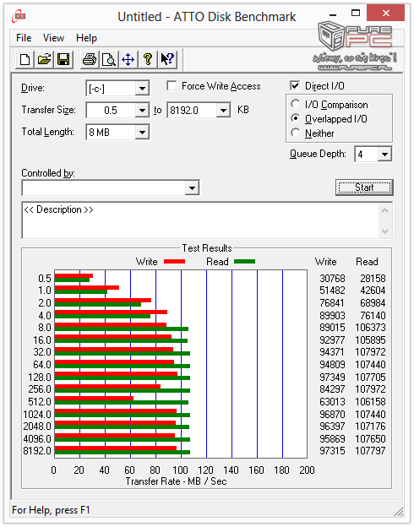The height and width of the screenshot is (527, 414).
Task: Expand the Transfer Size maximum 8192.0 dropdown
Action: point(223,111)
